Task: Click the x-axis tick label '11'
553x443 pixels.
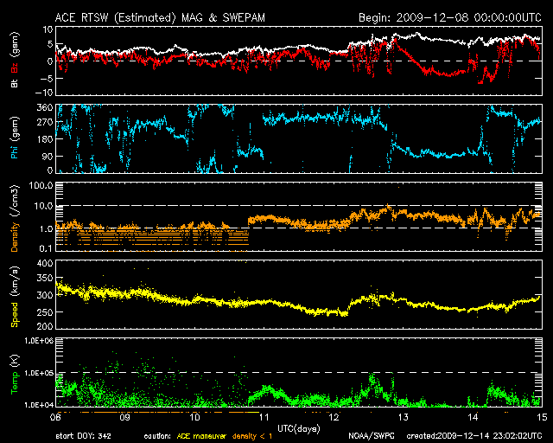Action: pos(264,417)
